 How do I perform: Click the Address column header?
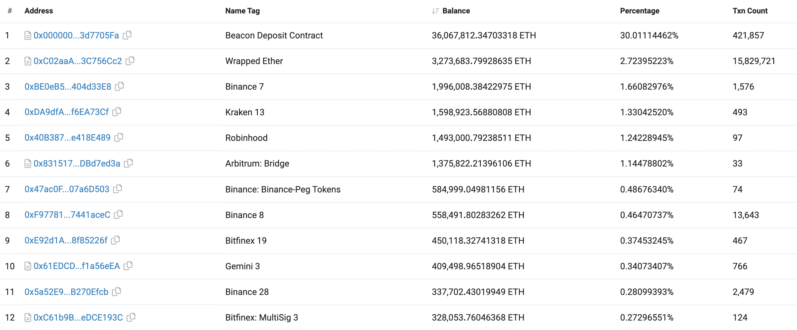point(39,11)
